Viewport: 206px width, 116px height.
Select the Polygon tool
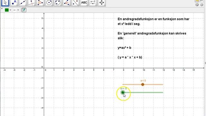(x=40, y=3)
